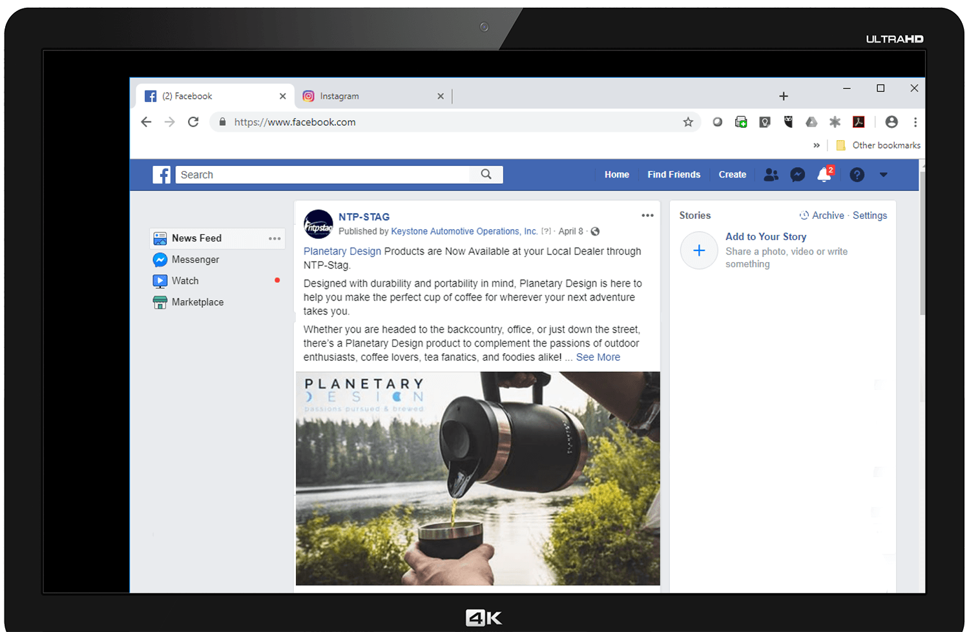Image resolution: width=969 pixels, height=632 pixels.
Task: Open the Stories Archive link
Action: (x=822, y=216)
